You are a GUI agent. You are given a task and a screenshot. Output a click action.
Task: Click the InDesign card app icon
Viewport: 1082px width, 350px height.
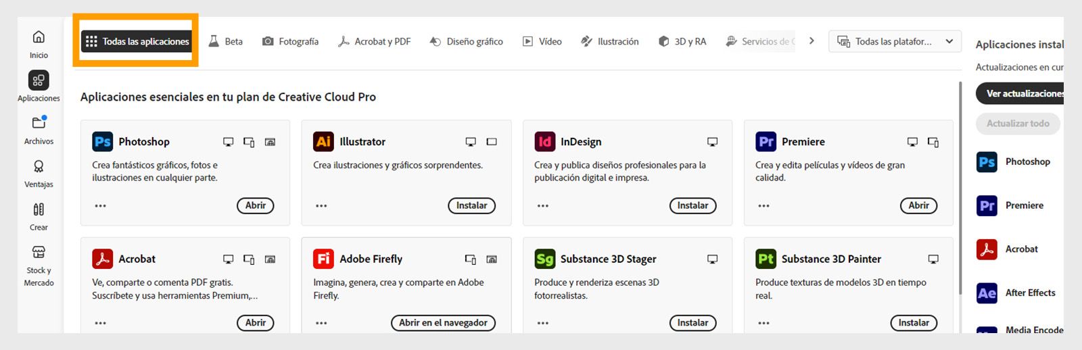pyautogui.click(x=544, y=142)
